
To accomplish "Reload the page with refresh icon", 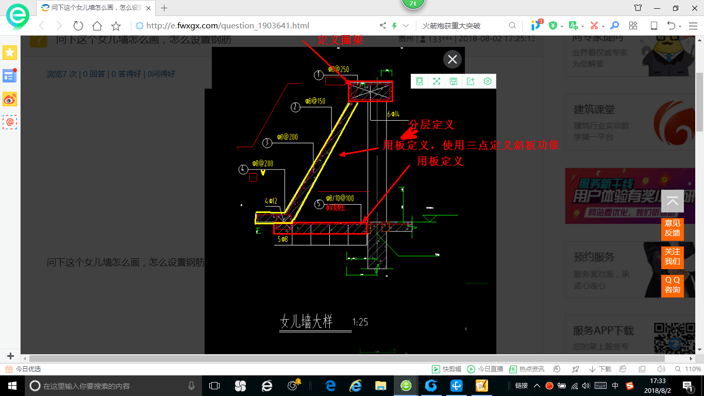I will [78, 26].
